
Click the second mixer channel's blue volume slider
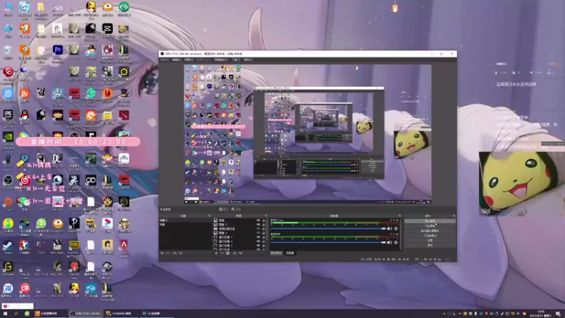[328, 242]
